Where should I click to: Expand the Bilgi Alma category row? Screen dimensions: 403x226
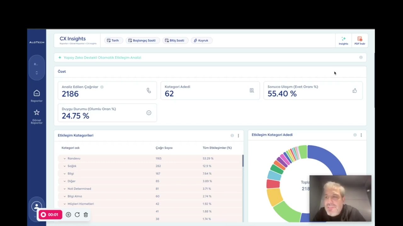coord(65,196)
